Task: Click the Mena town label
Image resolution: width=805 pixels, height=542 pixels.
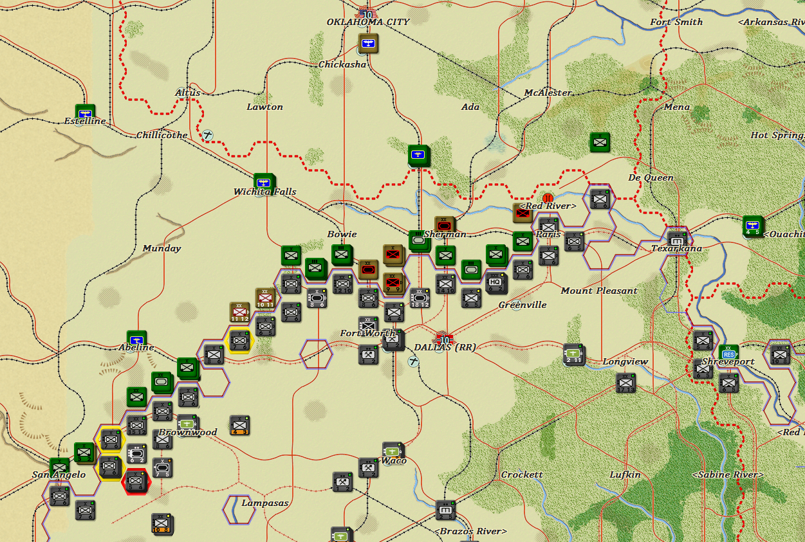Action: pos(676,107)
